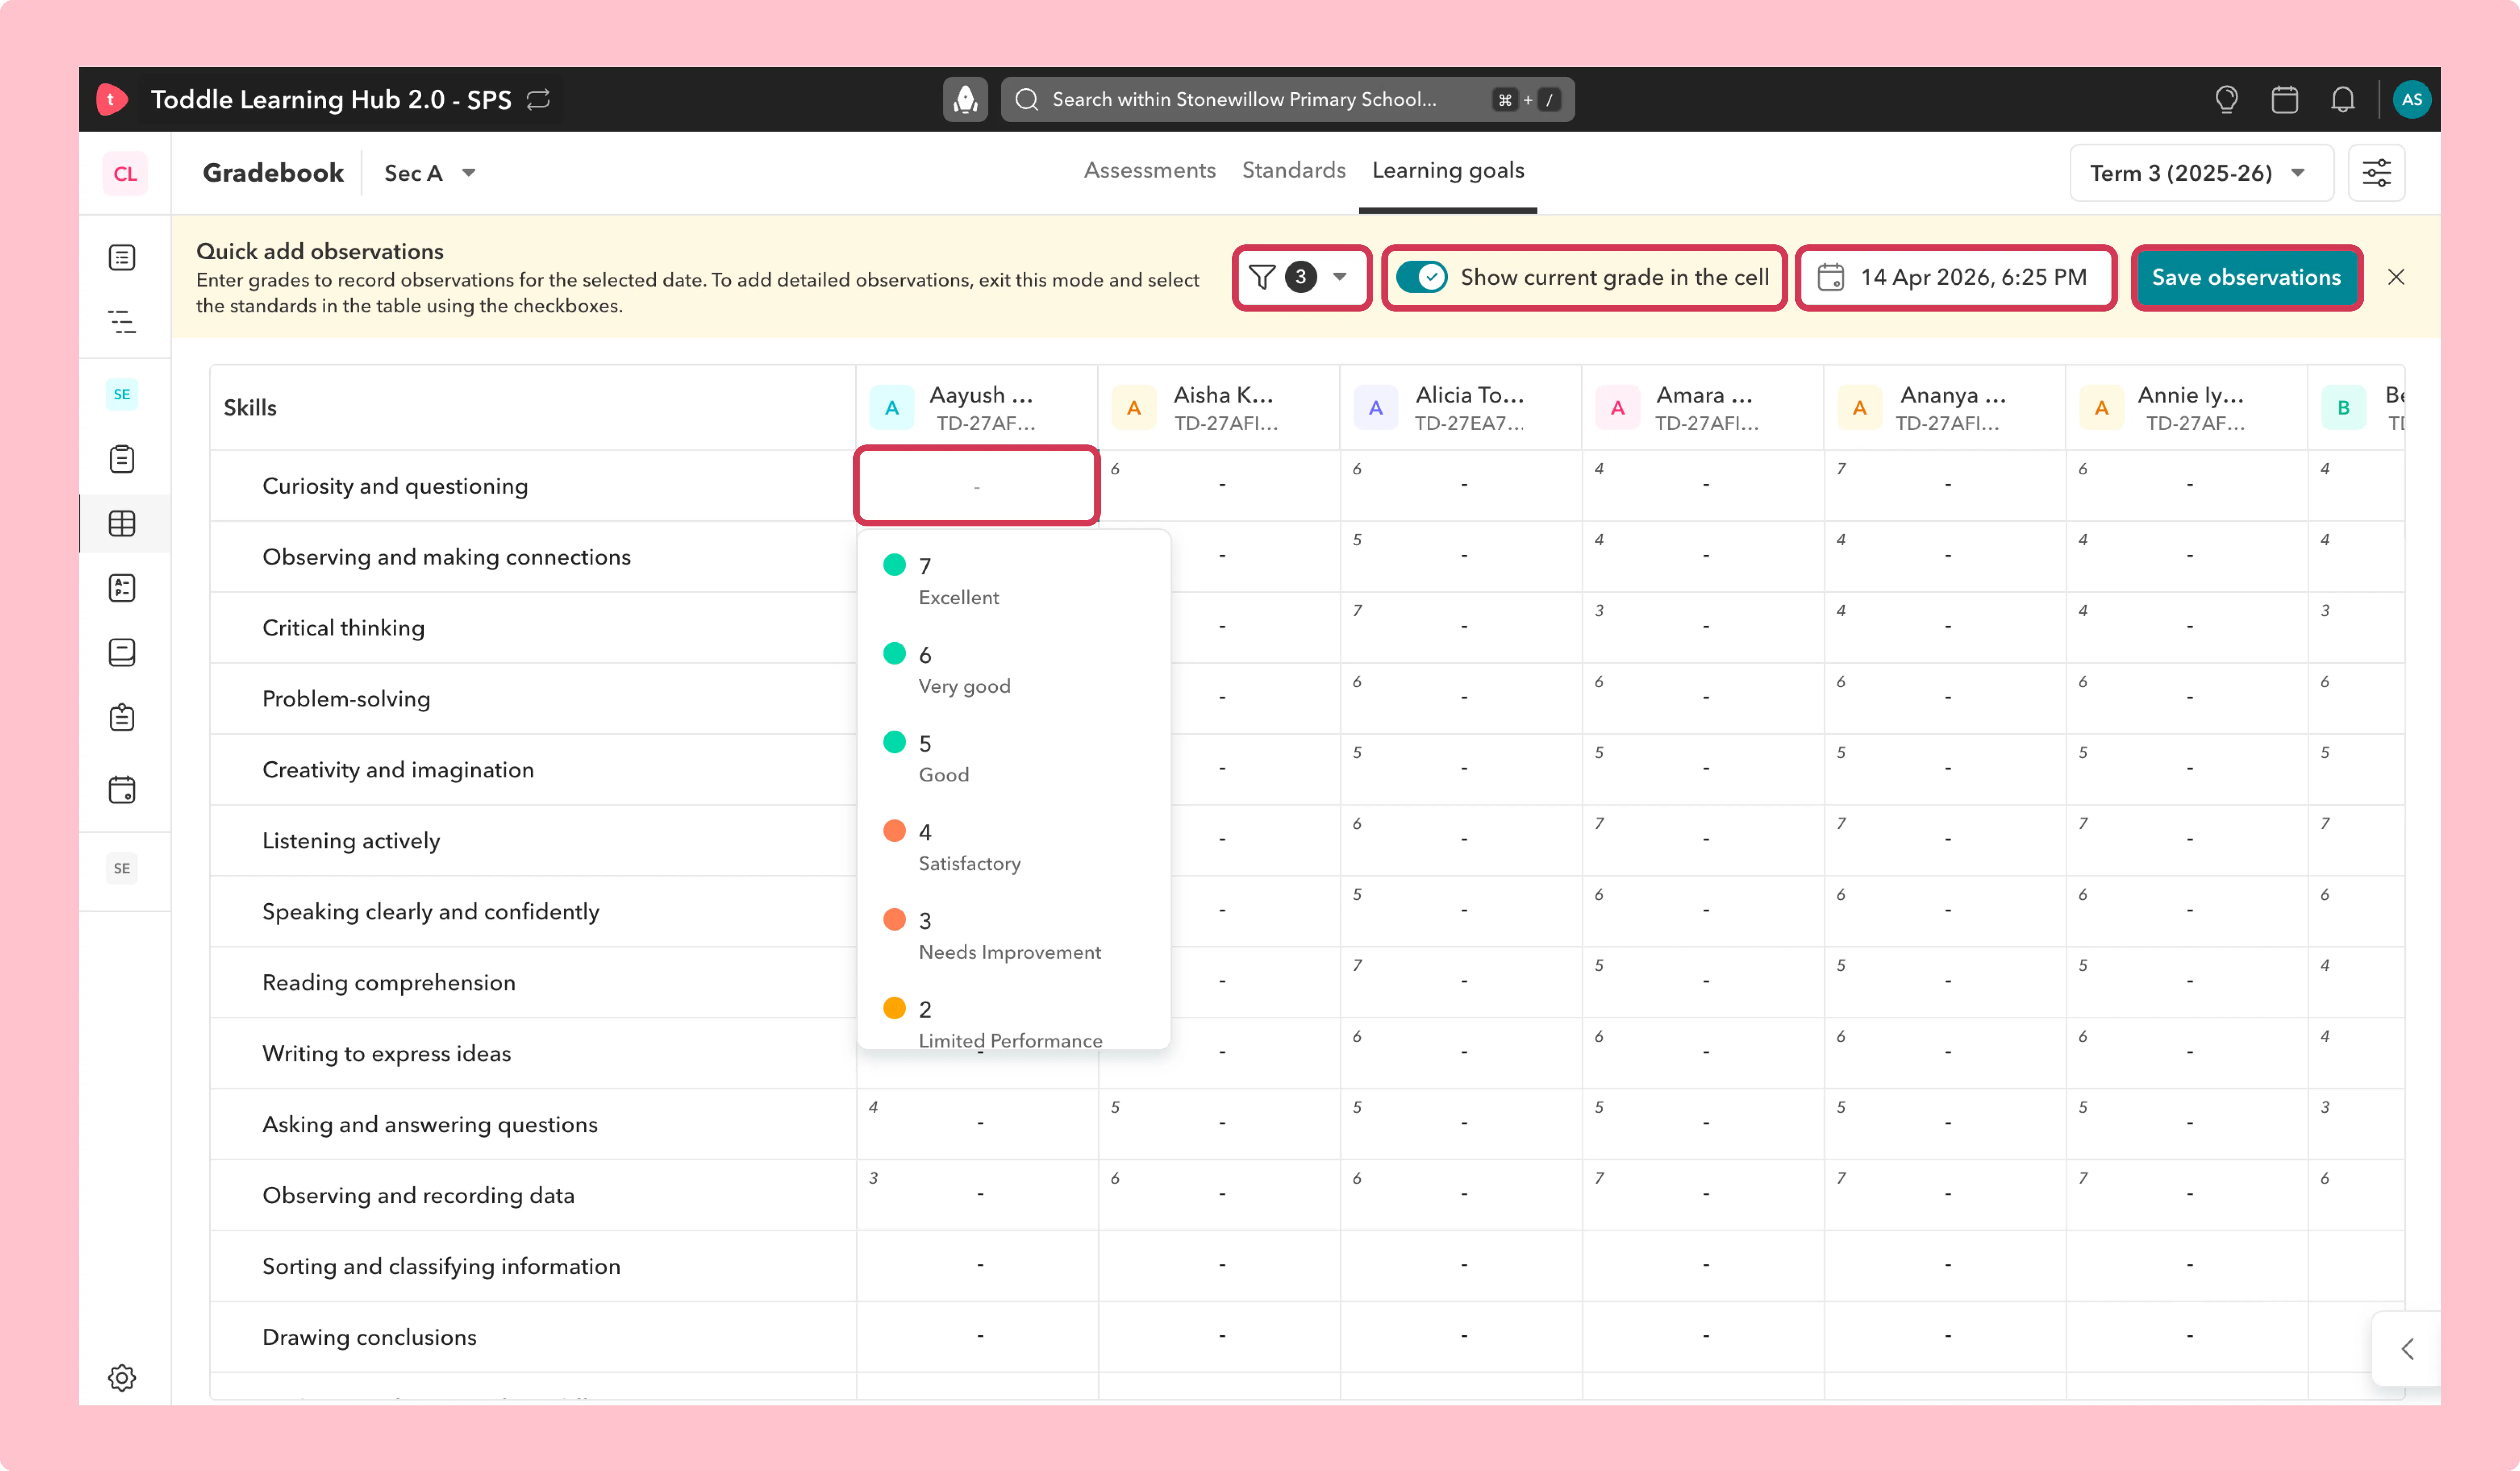Screen dimensions: 2520x1471
Task: Click the CL class badge
Action: (x=125, y=173)
